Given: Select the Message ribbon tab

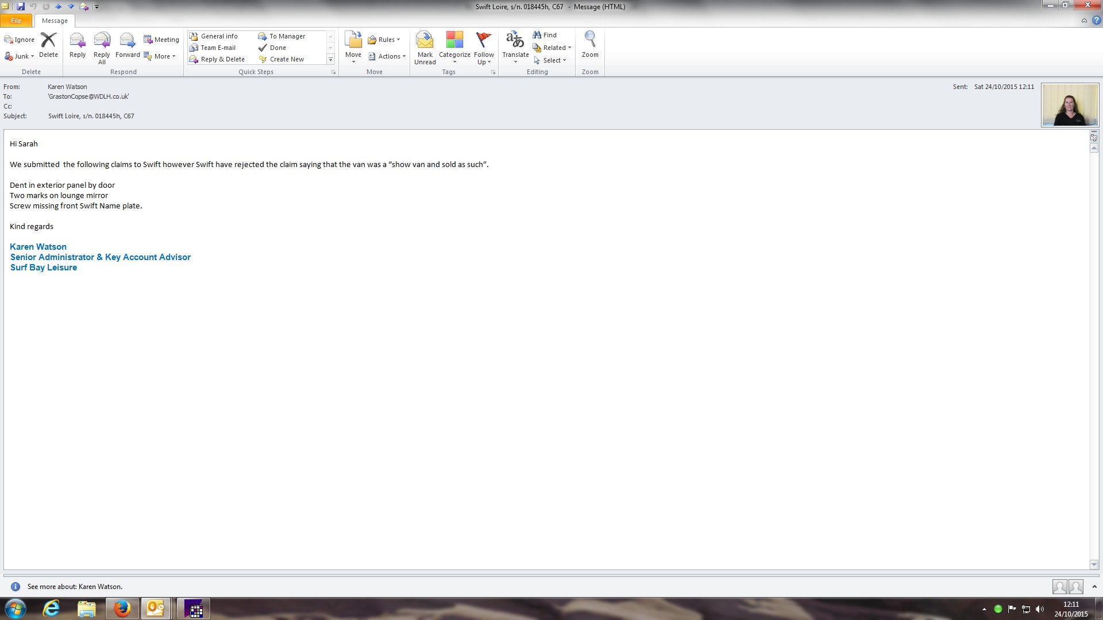Looking at the screenshot, I should 55,21.
